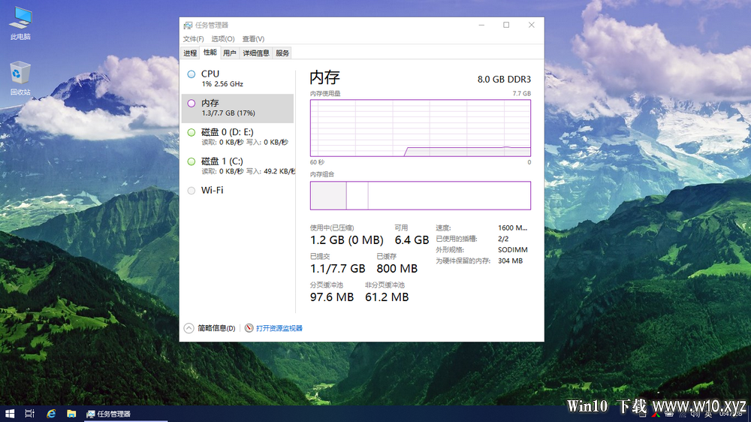Click the 打开资源监视器 link
This screenshot has height=422, width=751.
tap(279, 328)
